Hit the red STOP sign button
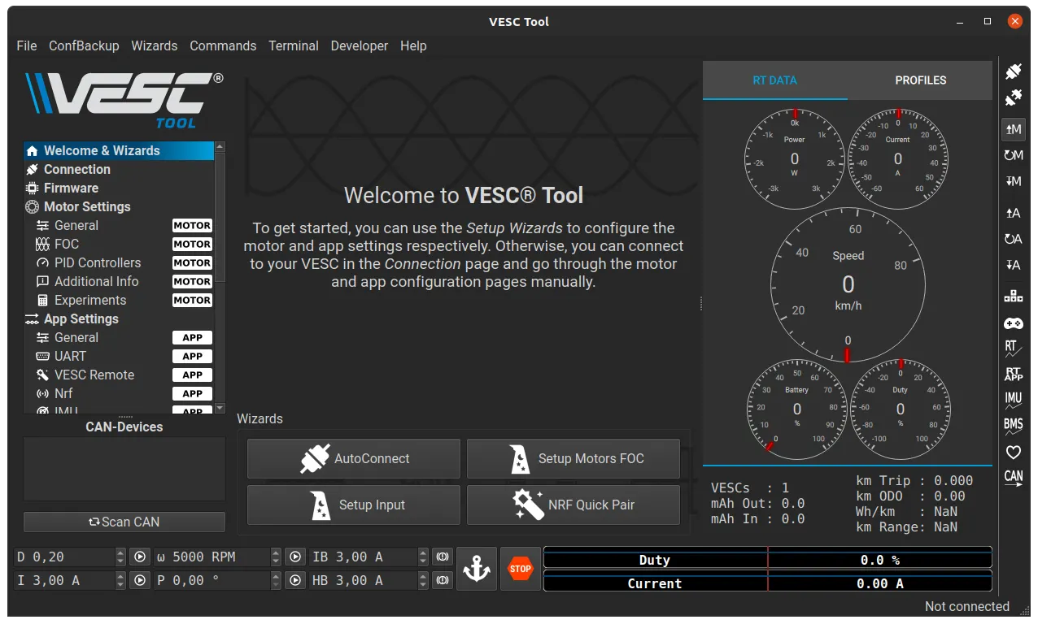This screenshot has width=1038, height=624. (x=521, y=569)
